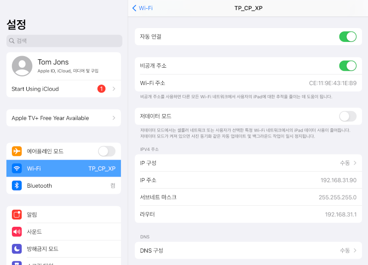Click the red badge on Start Using iCloud

pyautogui.click(x=101, y=89)
